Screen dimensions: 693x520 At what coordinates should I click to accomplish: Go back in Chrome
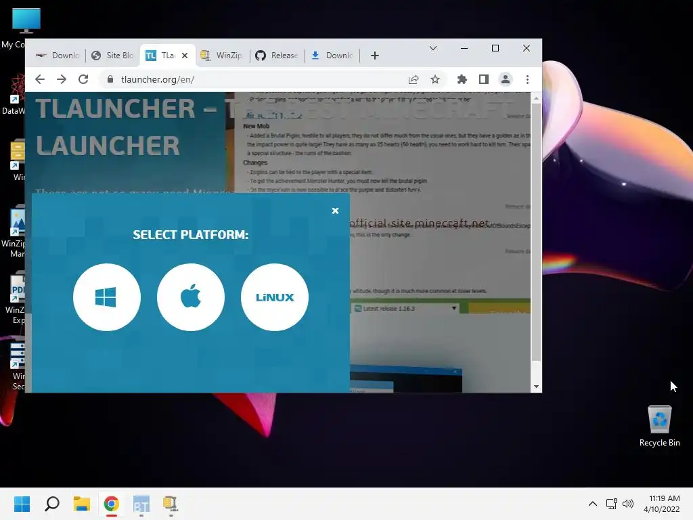40,79
